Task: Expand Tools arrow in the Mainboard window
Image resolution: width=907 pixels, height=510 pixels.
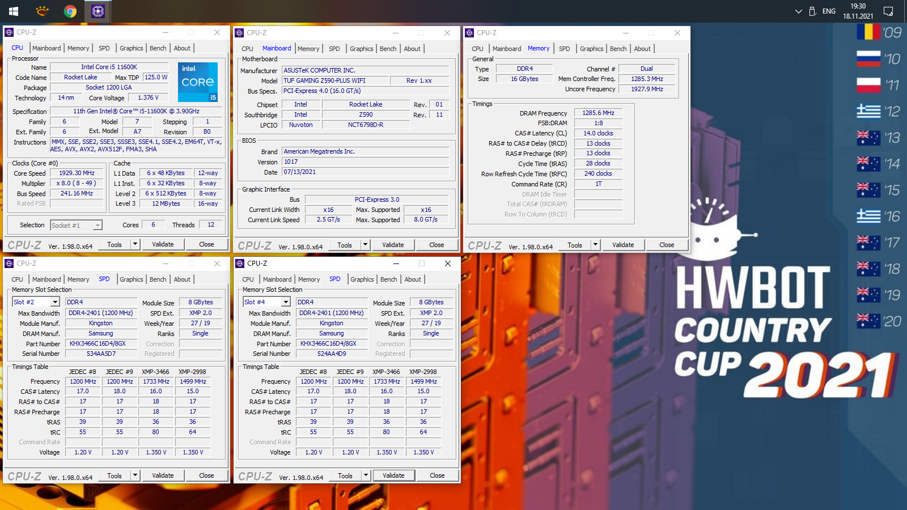Action: pos(366,245)
